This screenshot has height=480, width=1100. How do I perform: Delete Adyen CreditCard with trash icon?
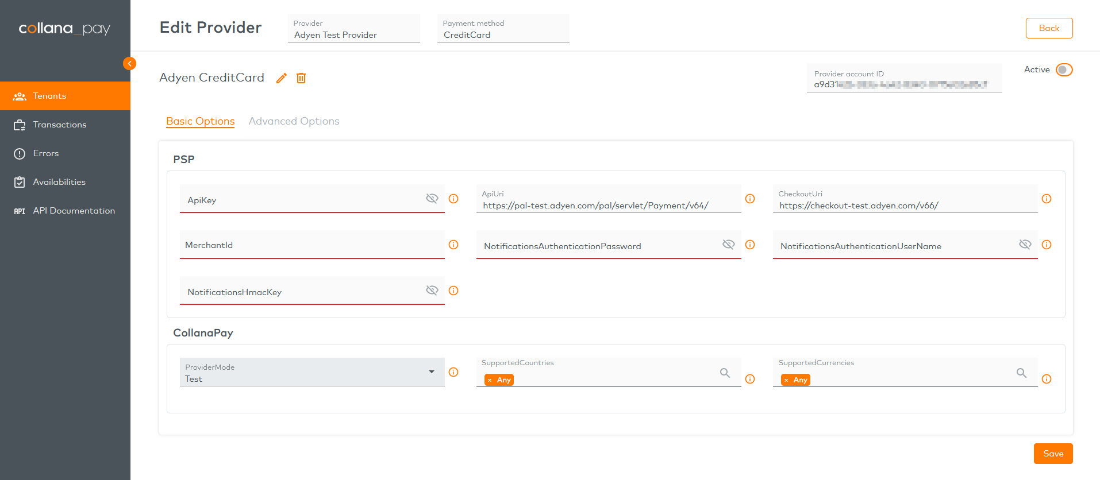pos(301,78)
